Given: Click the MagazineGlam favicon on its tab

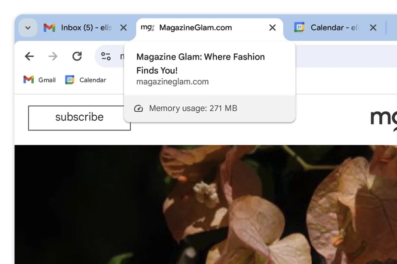Looking at the screenshot, I should coord(147,28).
